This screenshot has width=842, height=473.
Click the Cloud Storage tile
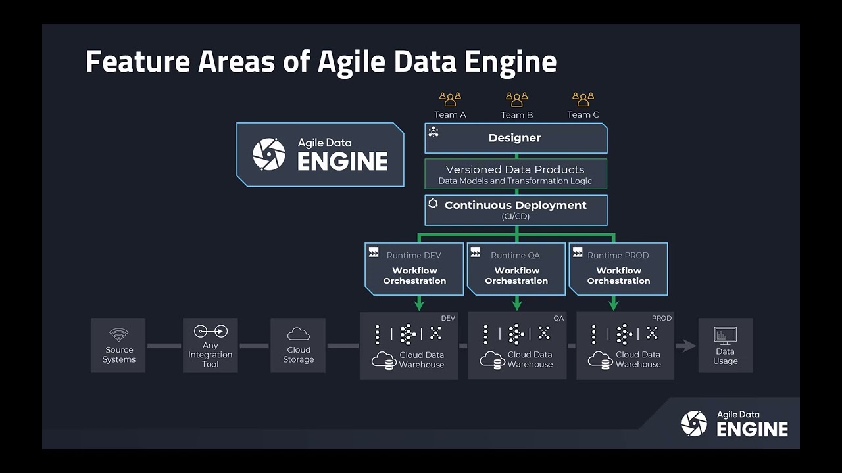pyautogui.click(x=298, y=346)
